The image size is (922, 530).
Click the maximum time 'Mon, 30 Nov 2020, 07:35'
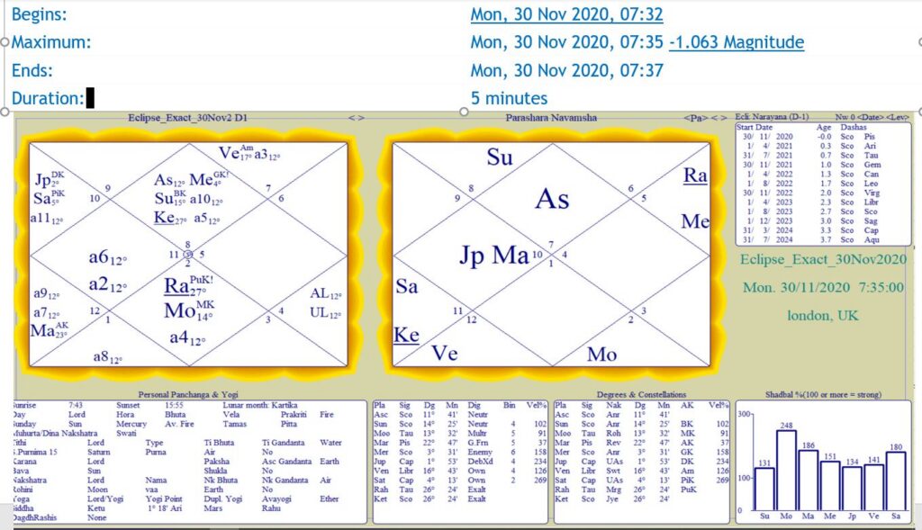tap(567, 42)
